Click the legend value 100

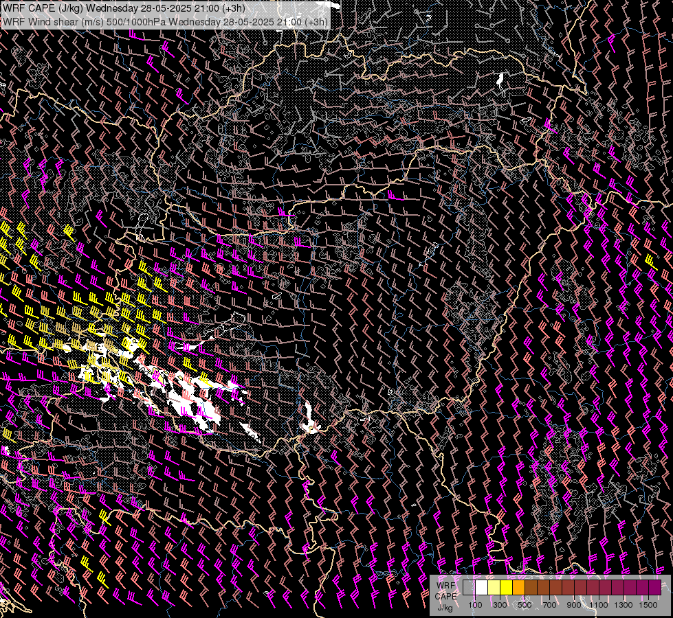pos(475,605)
